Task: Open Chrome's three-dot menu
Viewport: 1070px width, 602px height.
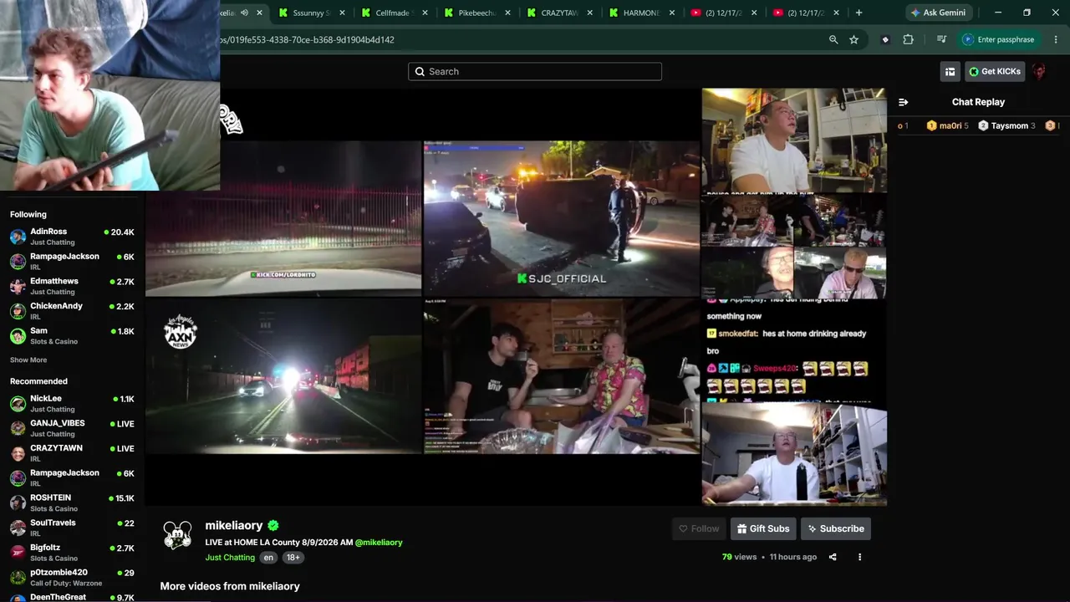Action: 1056,39
